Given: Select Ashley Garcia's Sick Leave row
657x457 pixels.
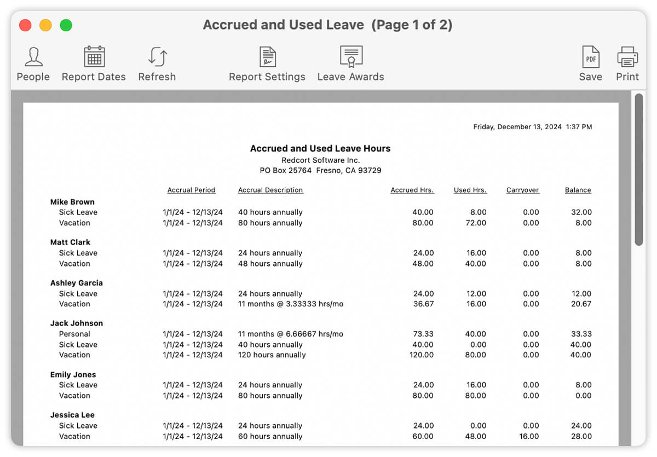Looking at the screenshot, I should point(78,293).
